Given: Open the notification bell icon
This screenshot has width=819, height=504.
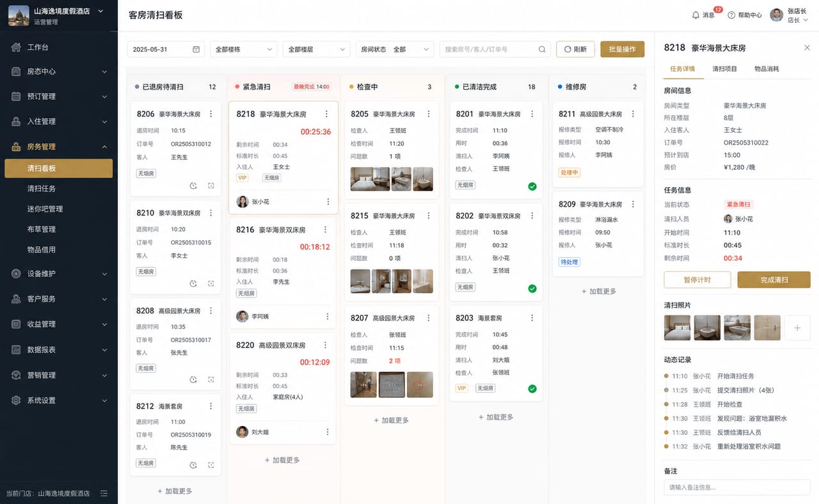Looking at the screenshot, I should tap(696, 15).
